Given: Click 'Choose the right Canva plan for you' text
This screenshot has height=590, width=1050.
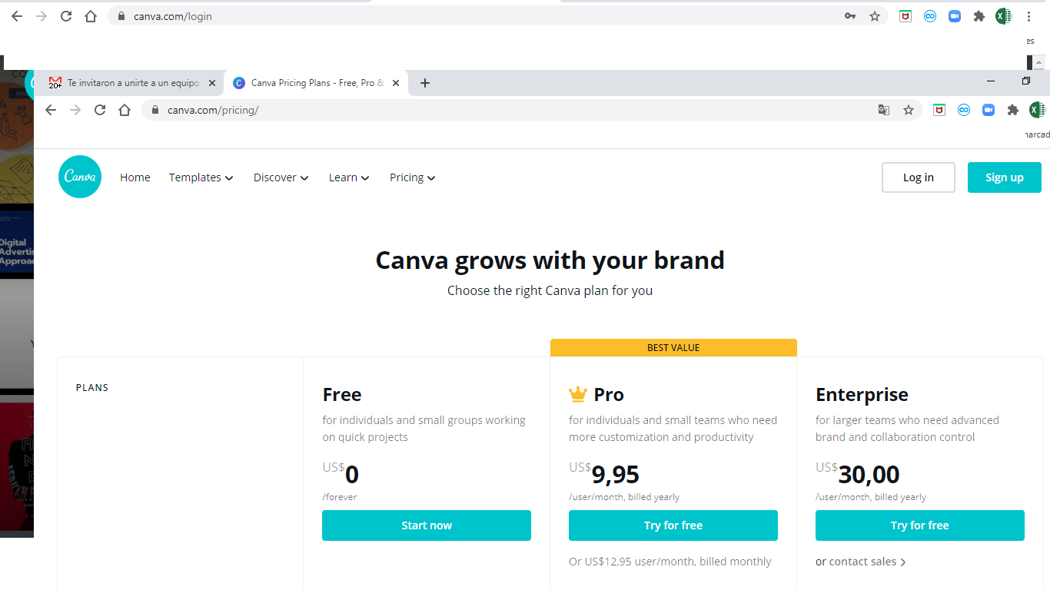Looking at the screenshot, I should click(x=550, y=290).
